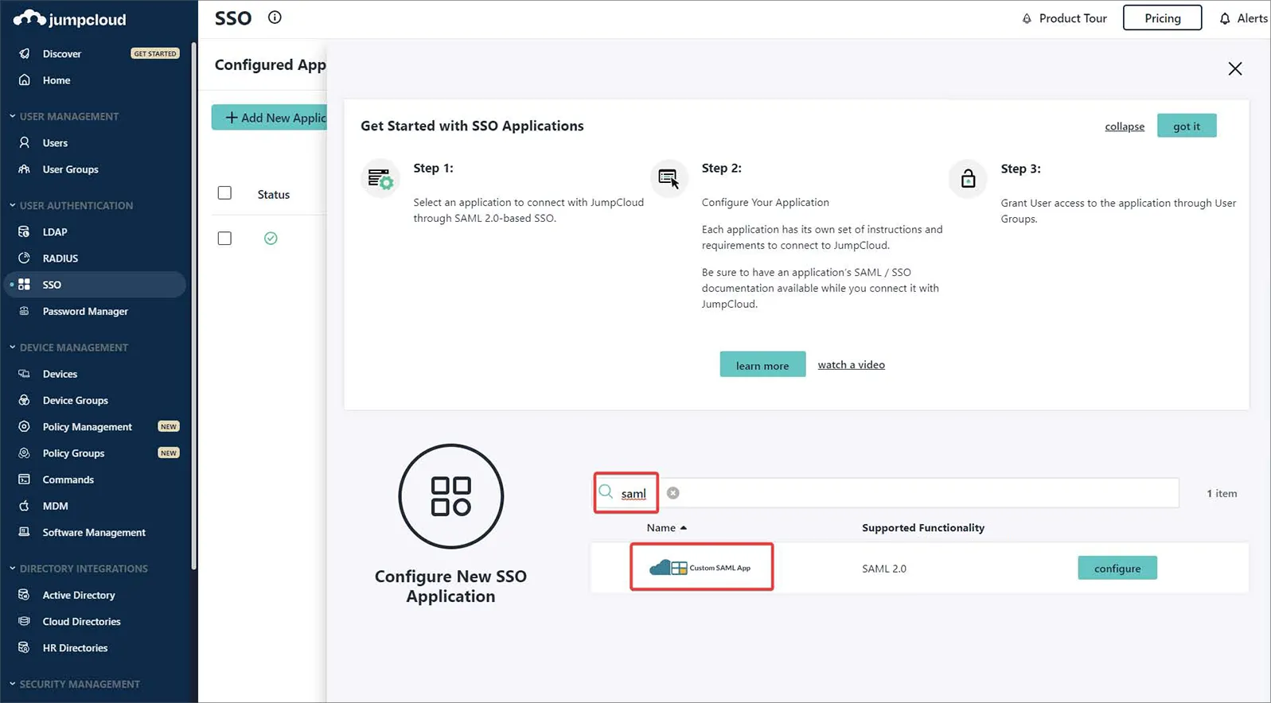Collapse the User Authentication section
Image resolution: width=1271 pixels, height=703 pixels.
(x=13, y=205)
